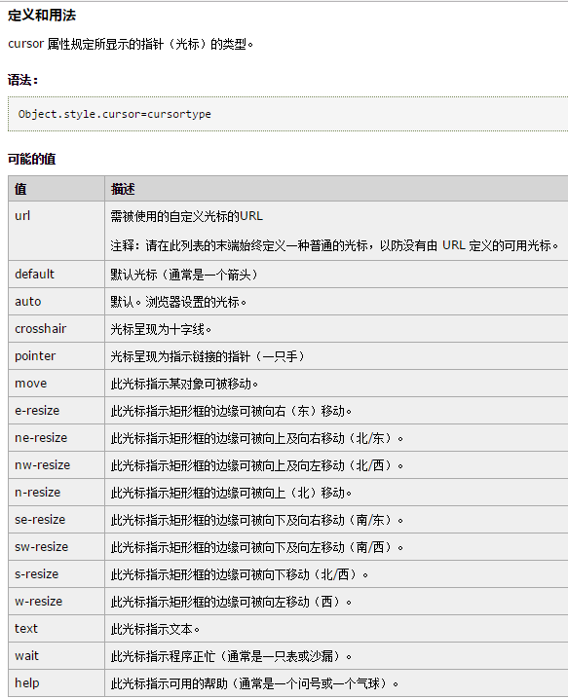Viewport: 568px width, 699px height.
Task: Click the code Object.style.cursor=cursortype
Action: (115, 114)
